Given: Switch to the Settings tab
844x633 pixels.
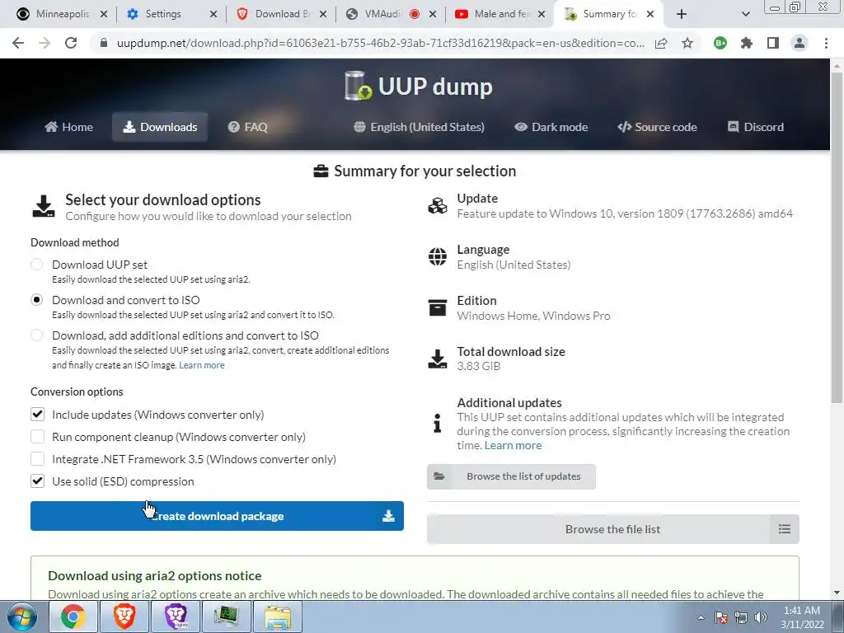Looking at the screenshot, I should (163, 14).
